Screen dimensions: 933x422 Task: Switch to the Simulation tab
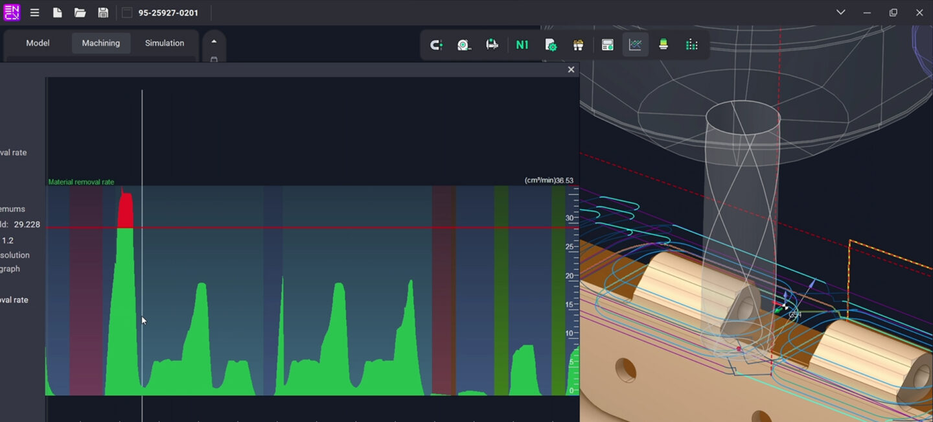tap(165, 43)
